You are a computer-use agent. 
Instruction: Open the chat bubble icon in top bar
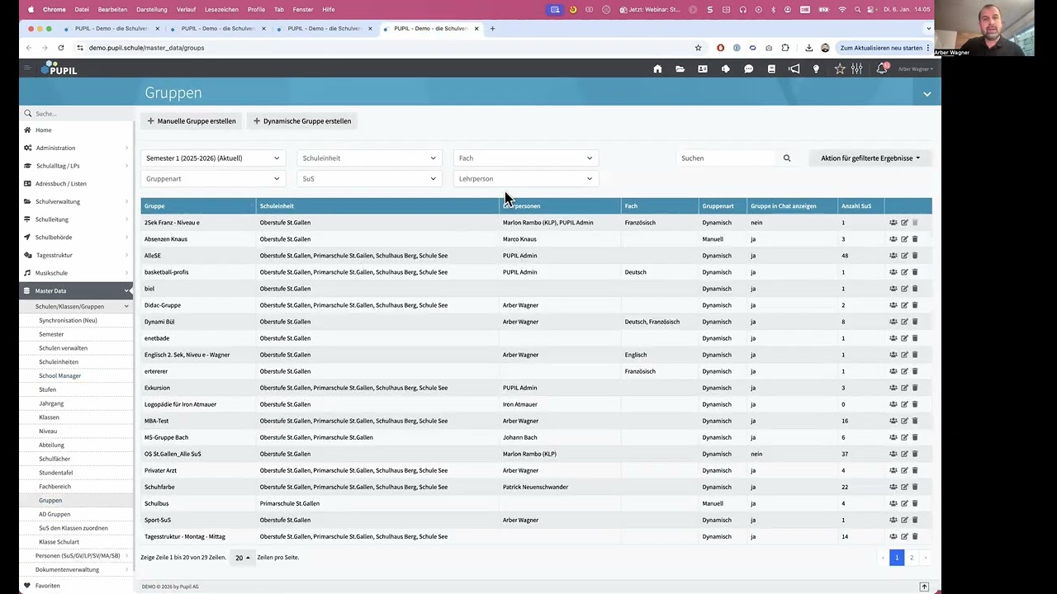point(748,69)
